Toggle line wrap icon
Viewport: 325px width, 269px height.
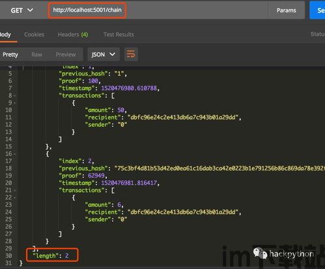pyautogui.click(x=131, y=54)
